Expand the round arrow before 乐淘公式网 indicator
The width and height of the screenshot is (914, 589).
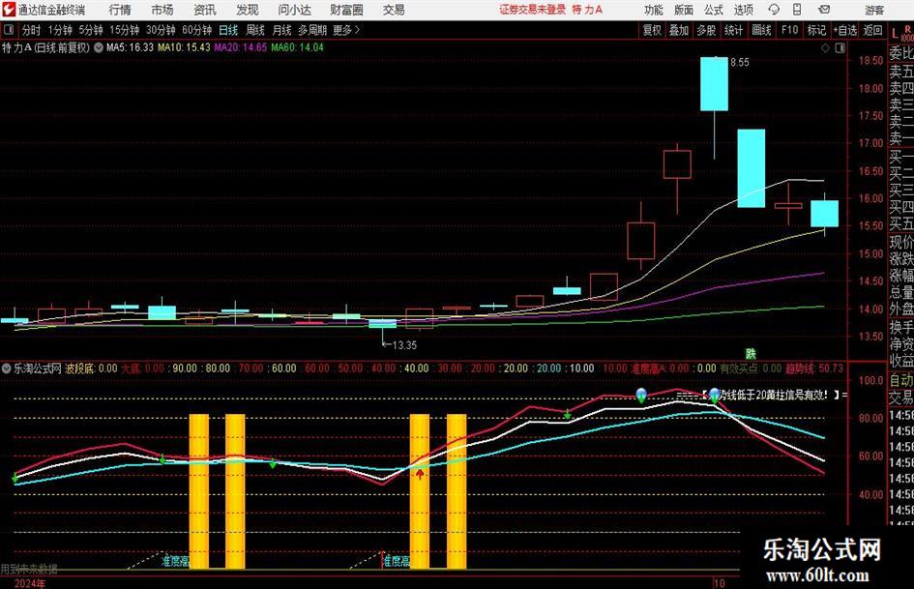[x=7, y=368]
